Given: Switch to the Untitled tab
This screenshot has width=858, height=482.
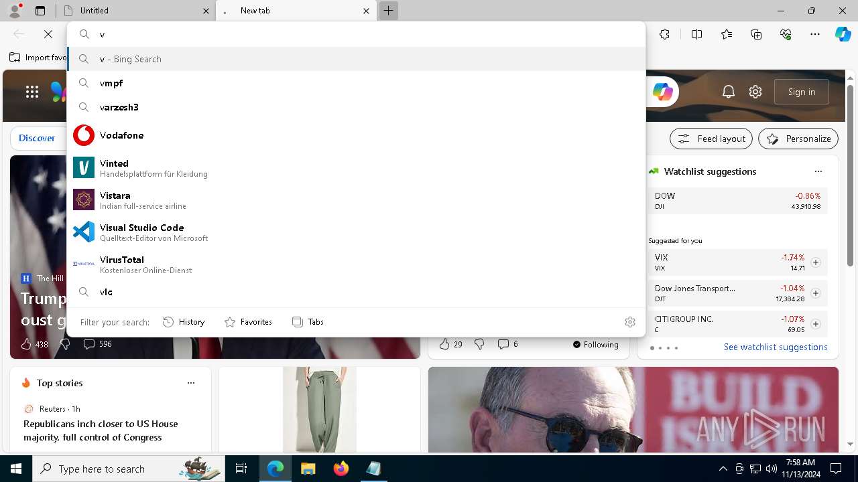Looking at the screenshot, I should click(134, 11).
